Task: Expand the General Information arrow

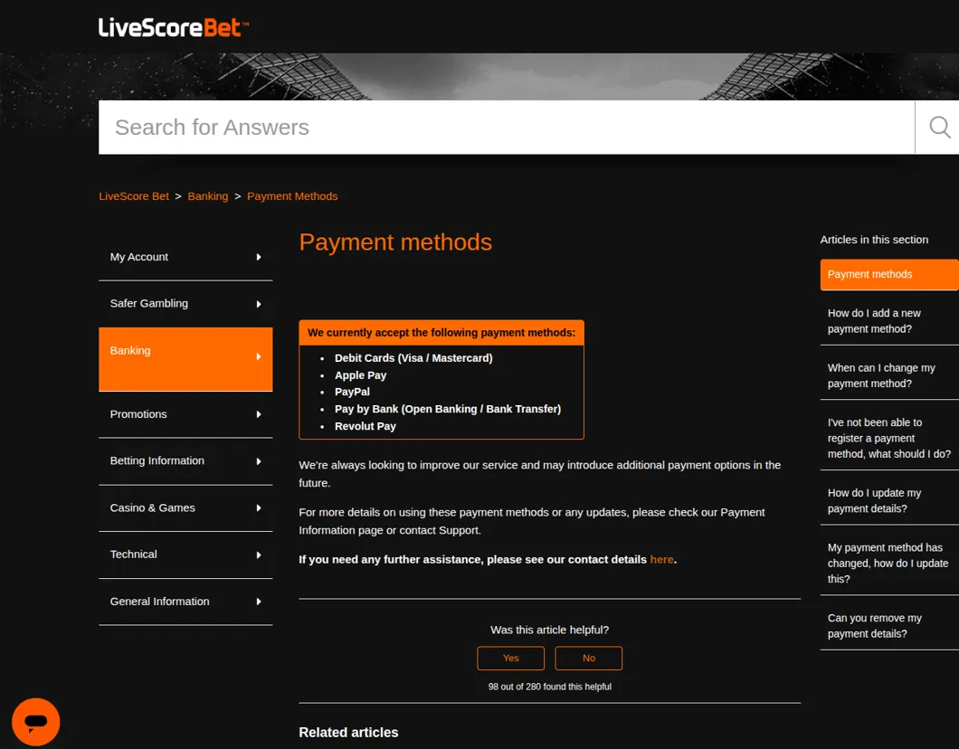Action: click(x=259, y=602)
